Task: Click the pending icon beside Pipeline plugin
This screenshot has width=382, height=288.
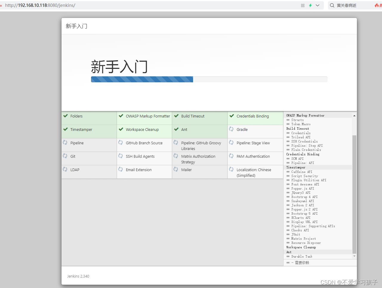Action: (65, 143)
